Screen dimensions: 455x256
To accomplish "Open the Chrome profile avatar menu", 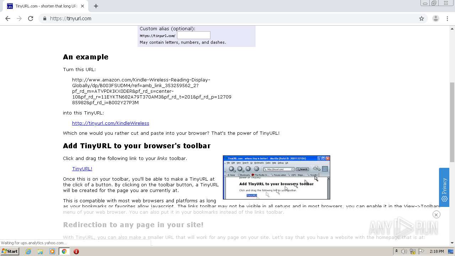I will click(x=436, y=18).
